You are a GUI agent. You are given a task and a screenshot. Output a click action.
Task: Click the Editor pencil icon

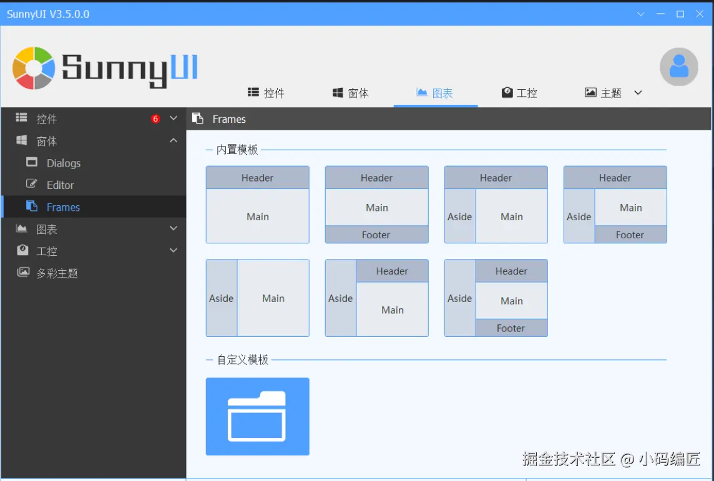[32, 184]
